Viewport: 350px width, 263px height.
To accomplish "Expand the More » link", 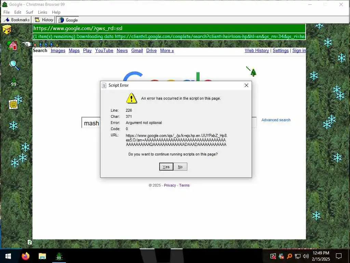I will pos(167,51).
